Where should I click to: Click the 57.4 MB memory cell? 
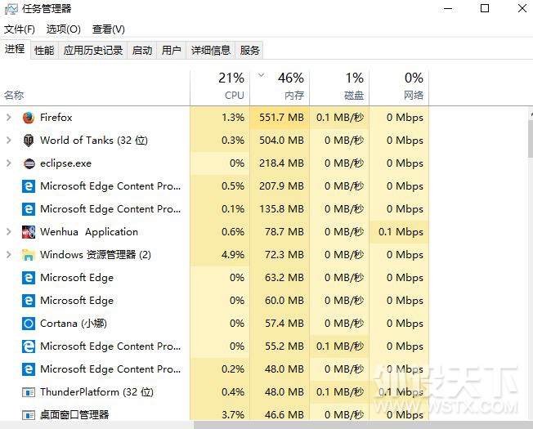[x=280, y=324]
